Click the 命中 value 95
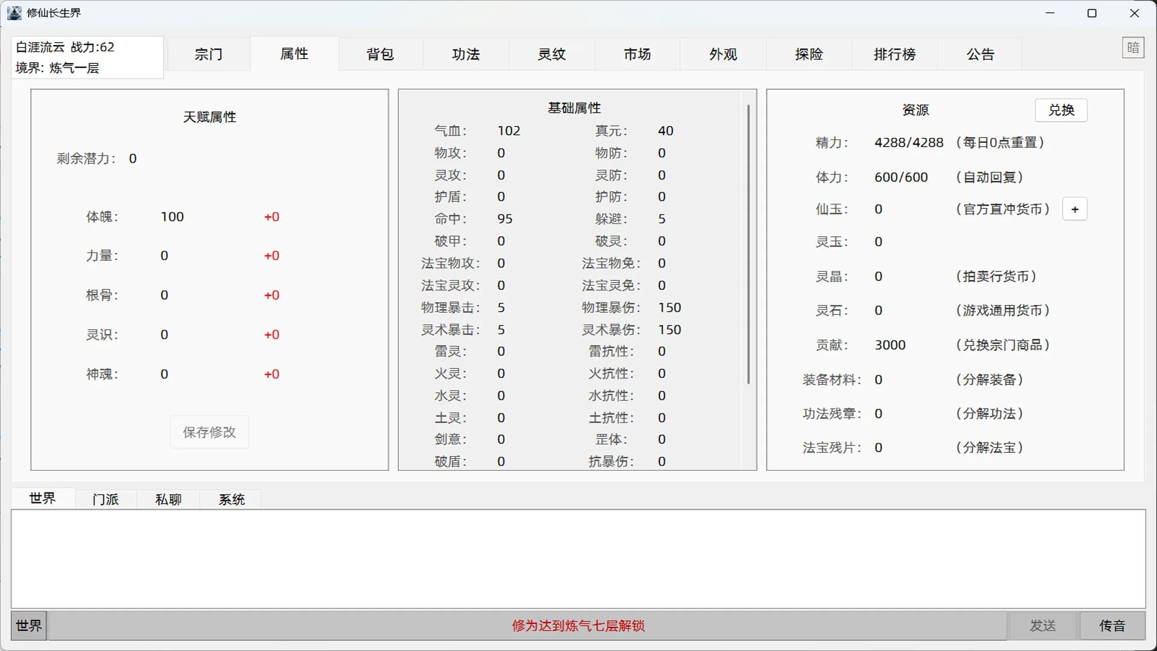Screen dimensions: 1157x651 point(505,219)
